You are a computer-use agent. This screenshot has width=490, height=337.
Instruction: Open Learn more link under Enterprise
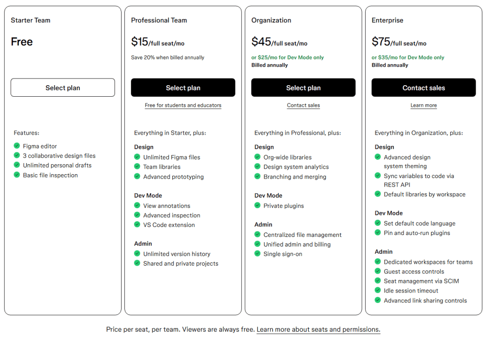(x=423, y=105)
